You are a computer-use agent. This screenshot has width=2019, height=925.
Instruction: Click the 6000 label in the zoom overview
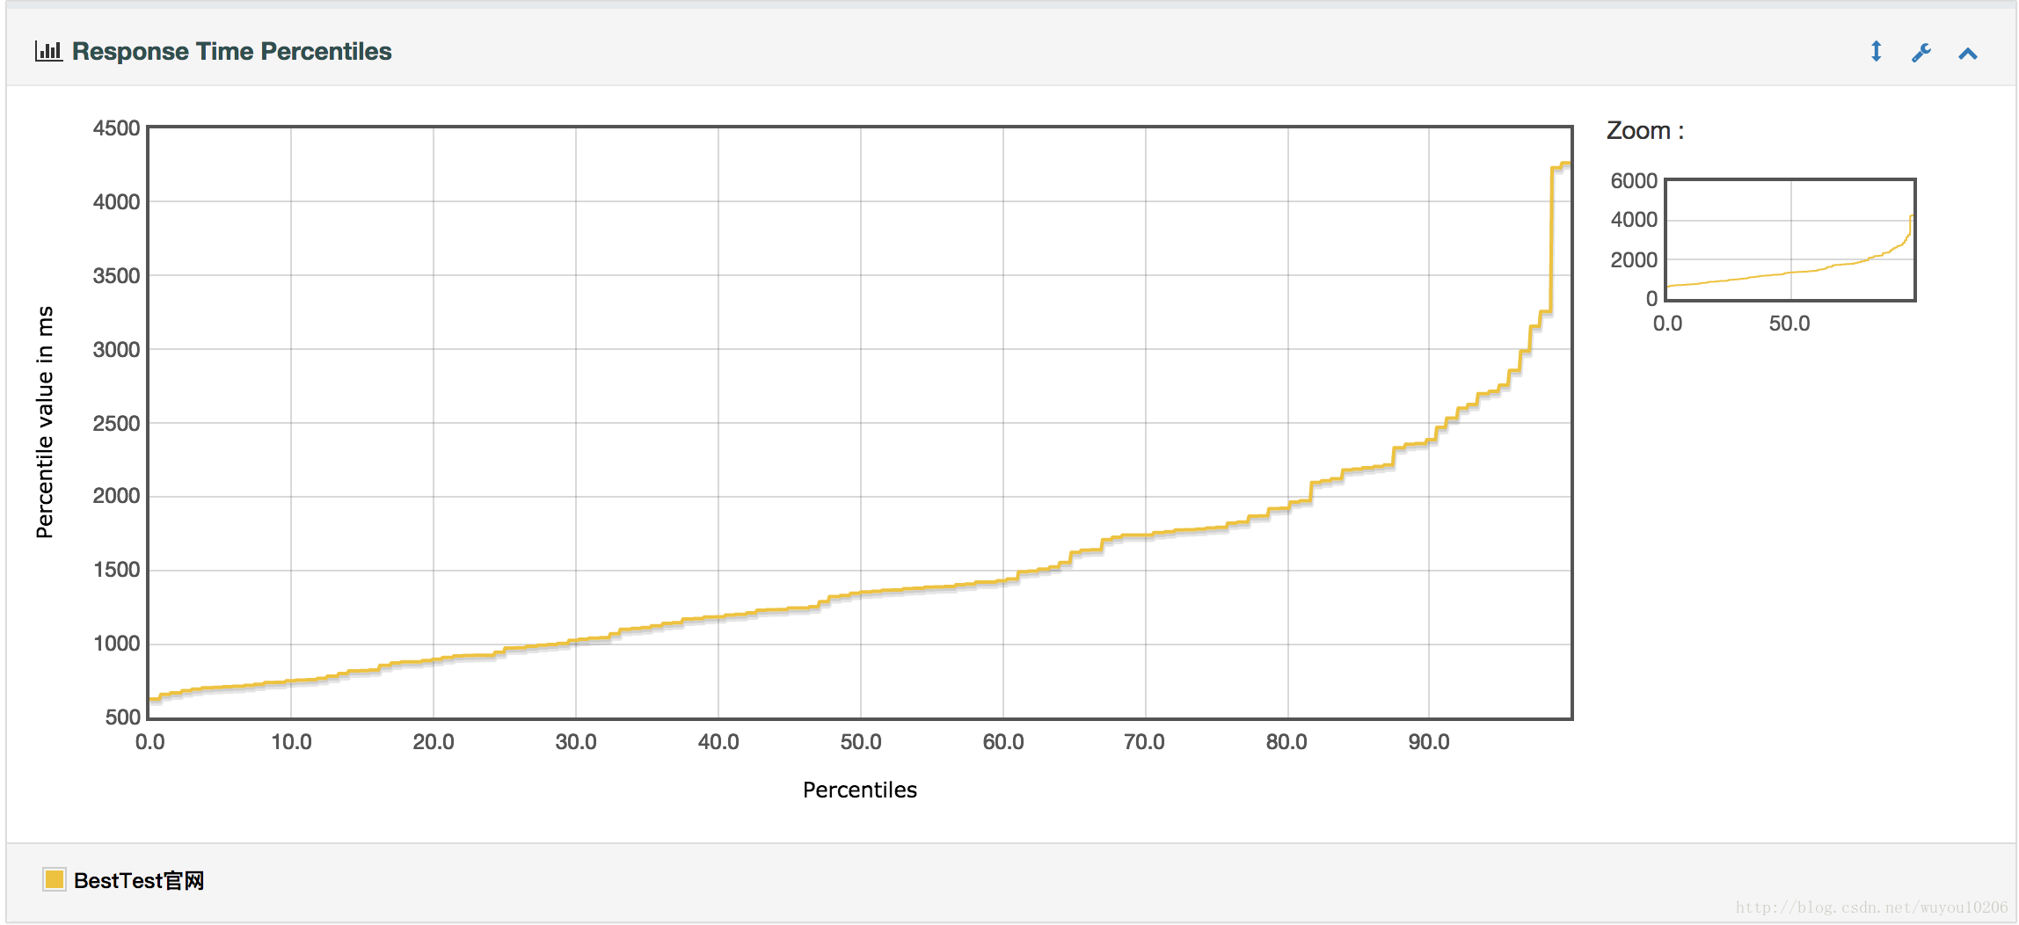1634,181
